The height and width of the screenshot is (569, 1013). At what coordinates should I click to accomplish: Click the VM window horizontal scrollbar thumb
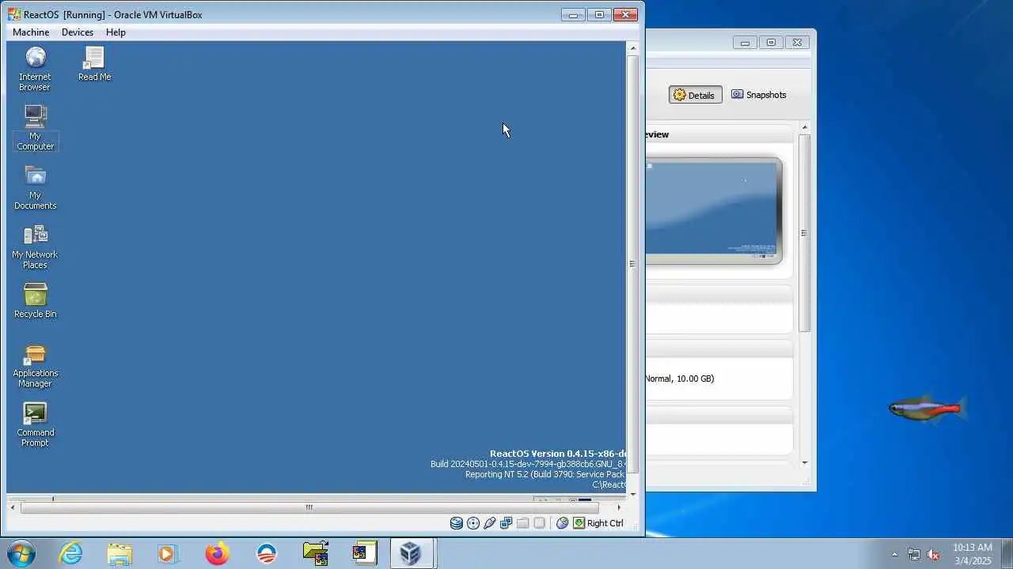click(x=309, y=507)
